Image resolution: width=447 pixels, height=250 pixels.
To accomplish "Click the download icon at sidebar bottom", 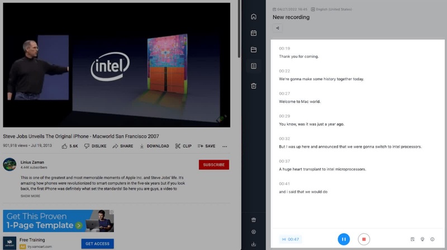I will [254, 244].
